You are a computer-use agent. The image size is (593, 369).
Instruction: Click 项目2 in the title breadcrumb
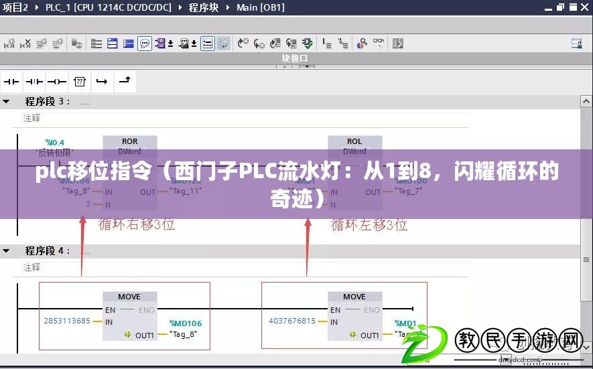click(15, 7)
